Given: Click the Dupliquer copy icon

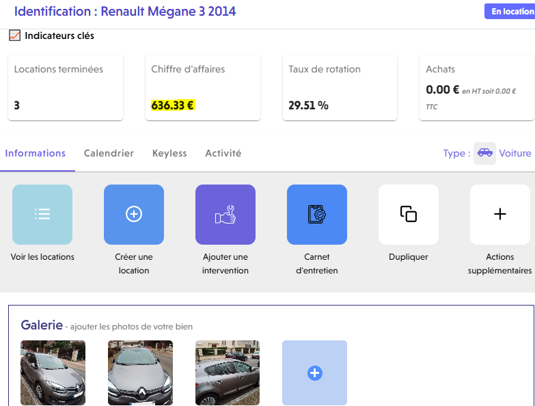Looking at the screenshot, I should [x=409, y=215].
